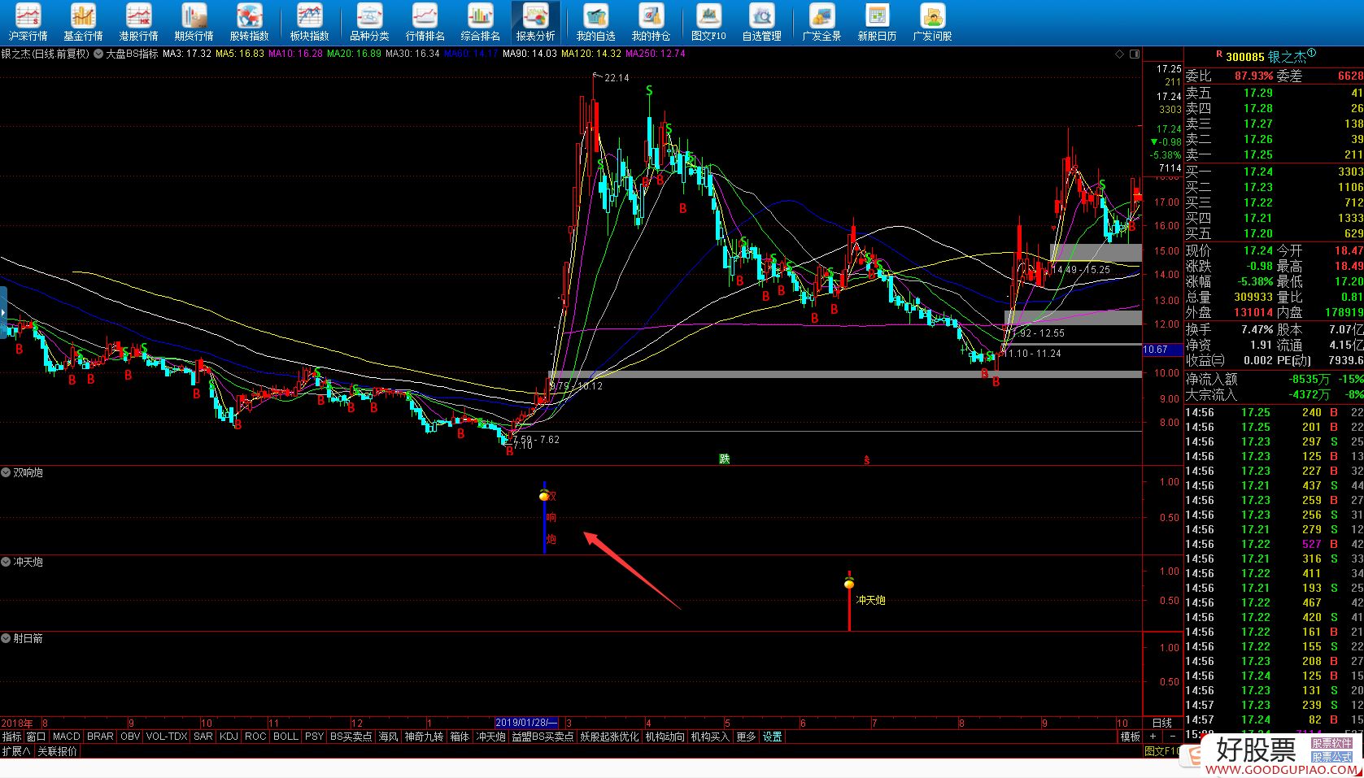Select the ROC indicator tab
The image size is (1364, 778).
point(255,737)
